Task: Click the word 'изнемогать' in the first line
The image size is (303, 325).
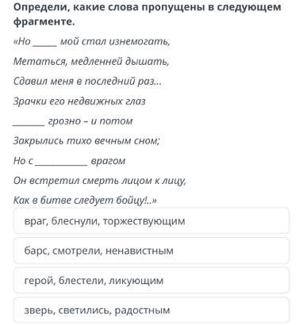Action: (x=140, y=42)
